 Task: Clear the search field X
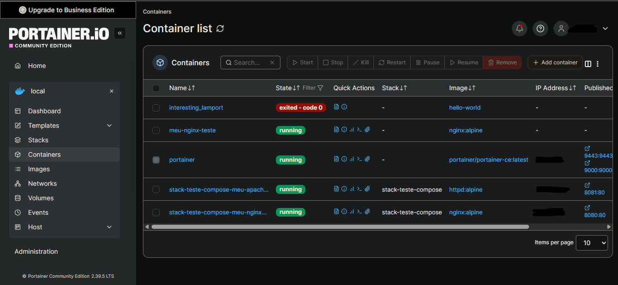[x=272, y=63]
